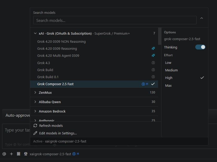Choose Grok Composer 2.5 Fast model
The width and height of the screenshot is (217, 162).
pyautogui.click(x=94, y=84)
